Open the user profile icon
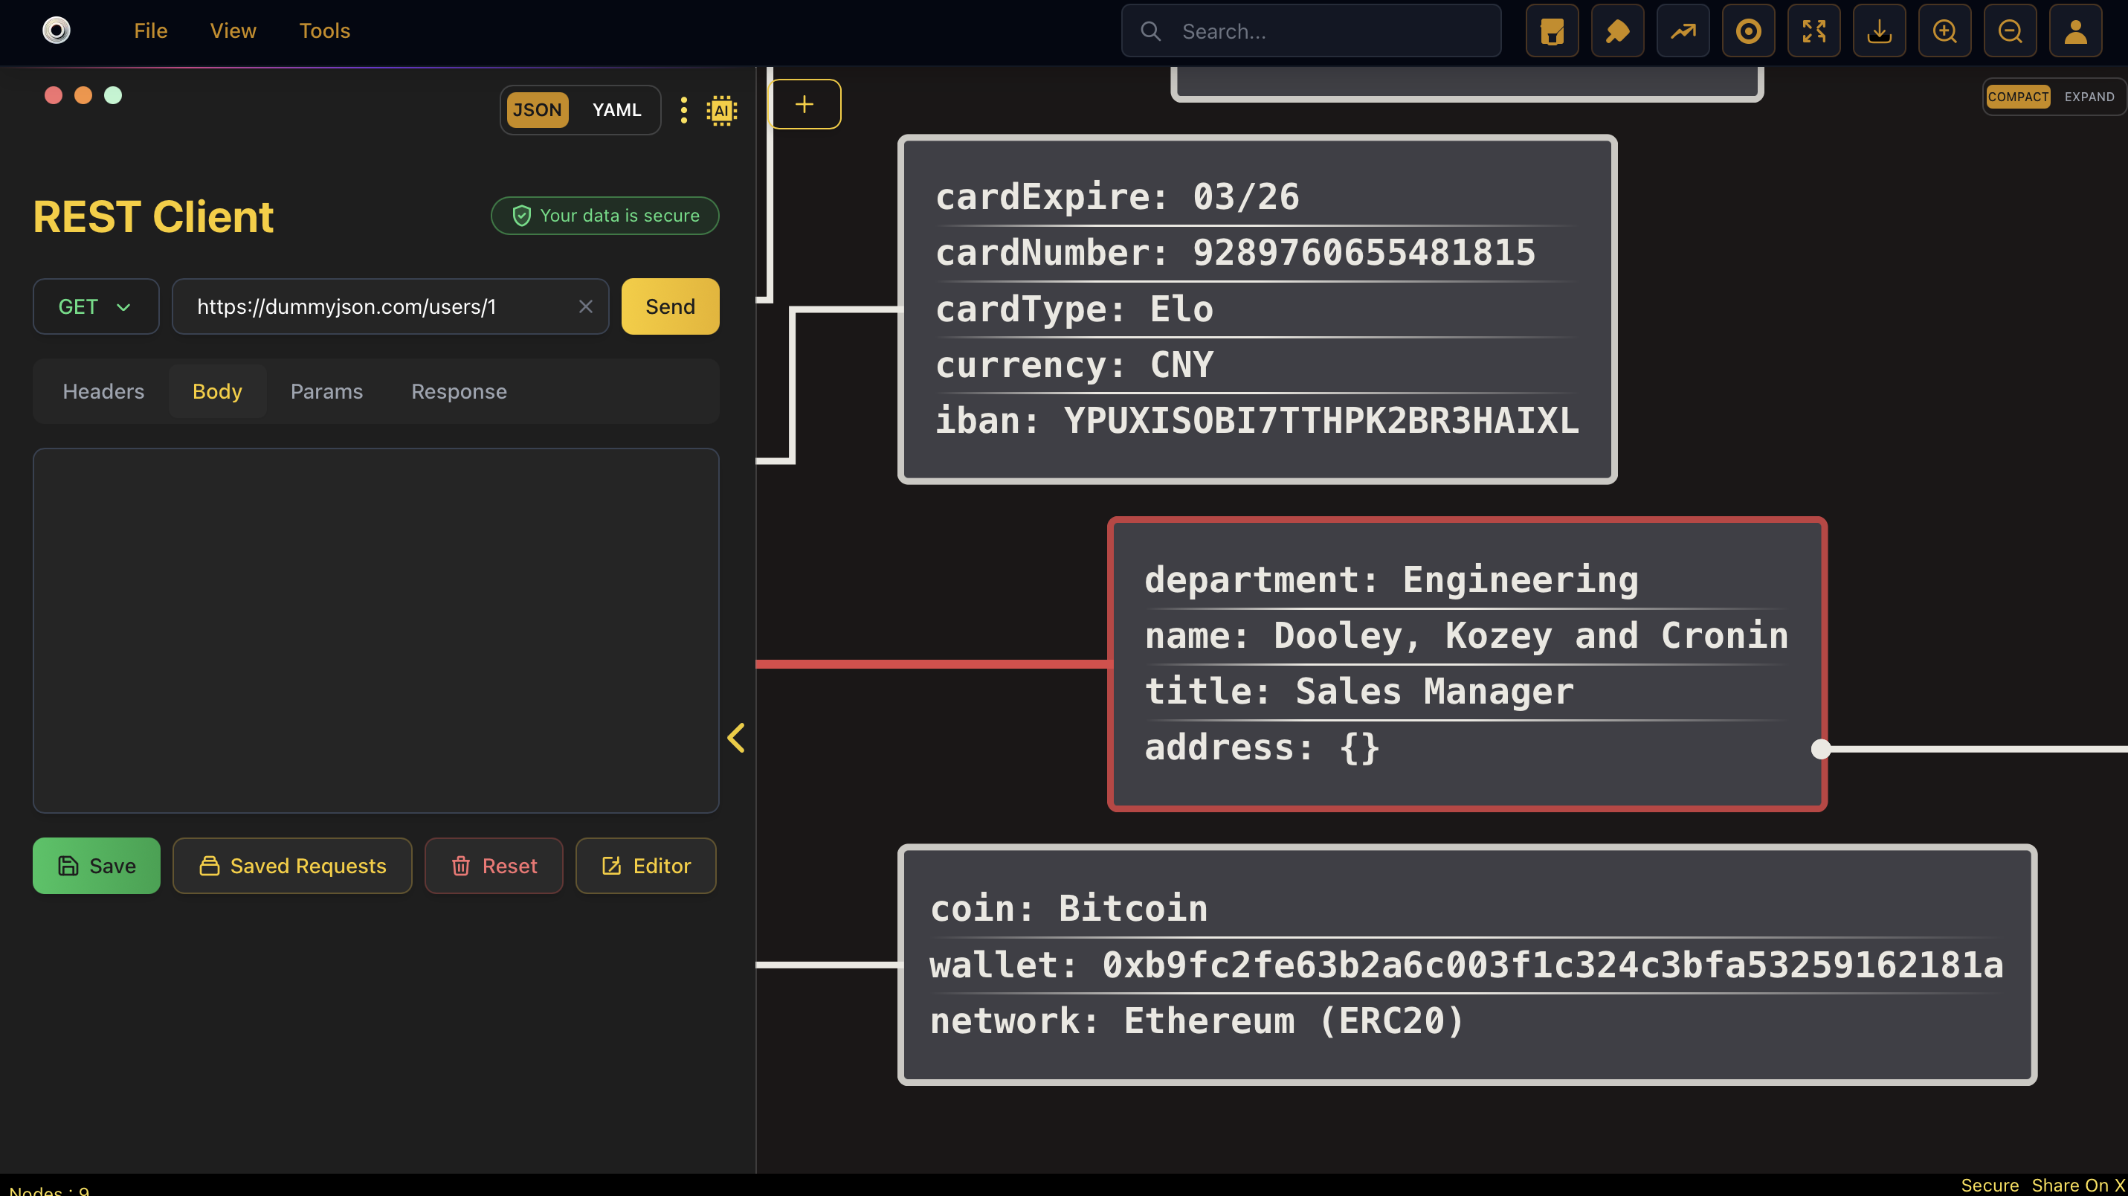 click(2075, 31)
